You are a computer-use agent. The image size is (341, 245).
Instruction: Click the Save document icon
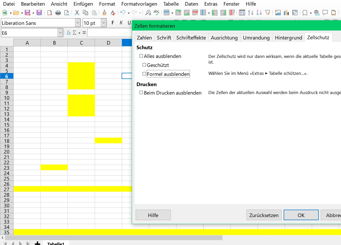pos(27,13)
